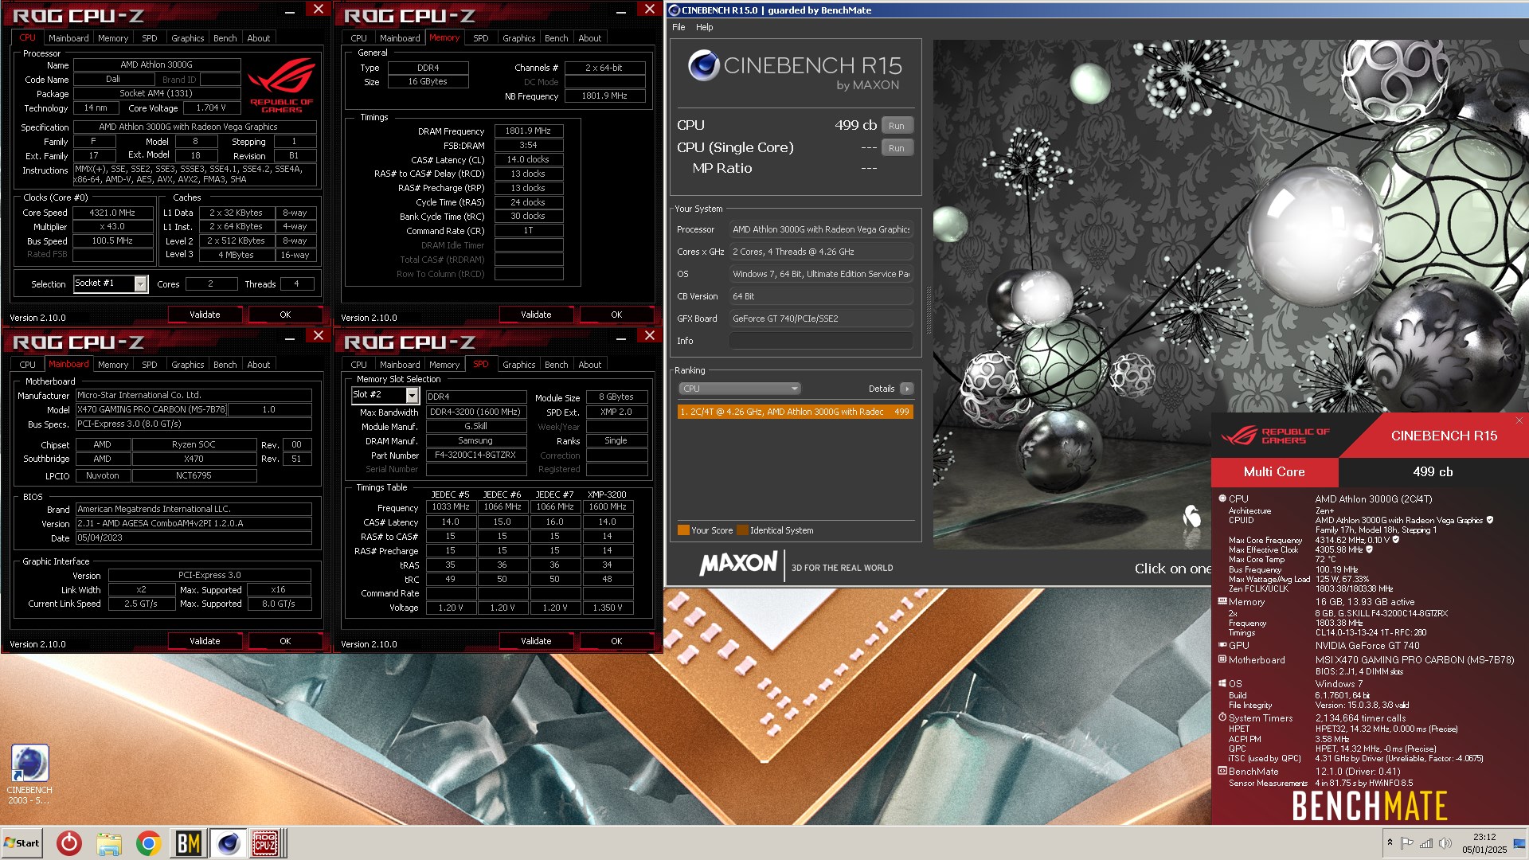Click the GFX Board field GeForce GT 740
The image size is (1529, 860).
[821, 319]
